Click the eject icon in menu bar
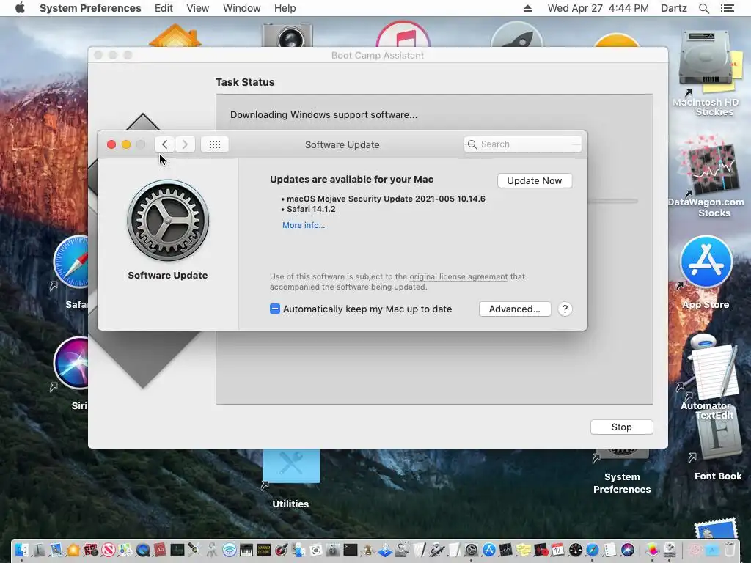 (527, 8)
